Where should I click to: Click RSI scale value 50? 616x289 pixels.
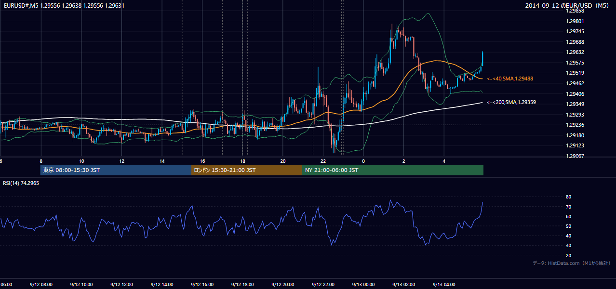pos(568,226)
